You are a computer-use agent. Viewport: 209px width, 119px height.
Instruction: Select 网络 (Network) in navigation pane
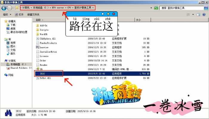tap(11, 75)
